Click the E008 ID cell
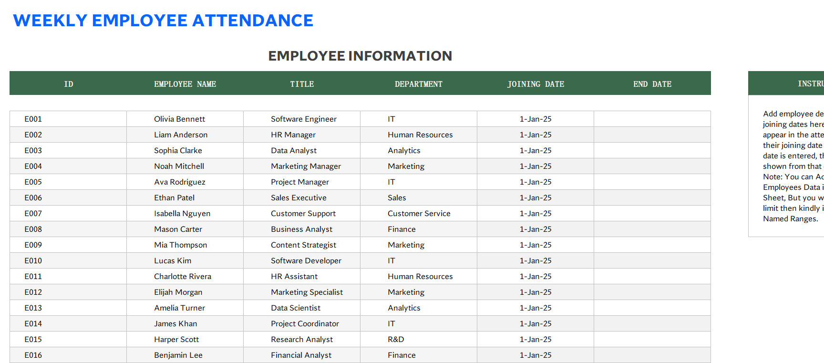 click(x=68, y=229)
